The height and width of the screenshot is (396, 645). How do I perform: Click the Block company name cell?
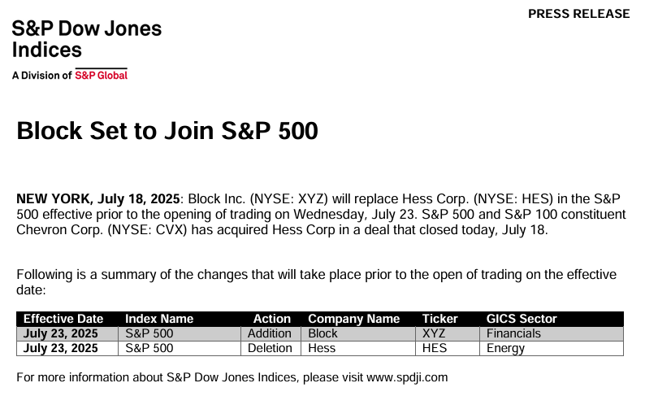tap(358, 333)
